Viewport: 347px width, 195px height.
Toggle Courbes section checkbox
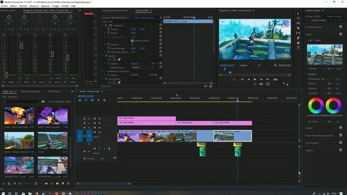pos(340,128)
